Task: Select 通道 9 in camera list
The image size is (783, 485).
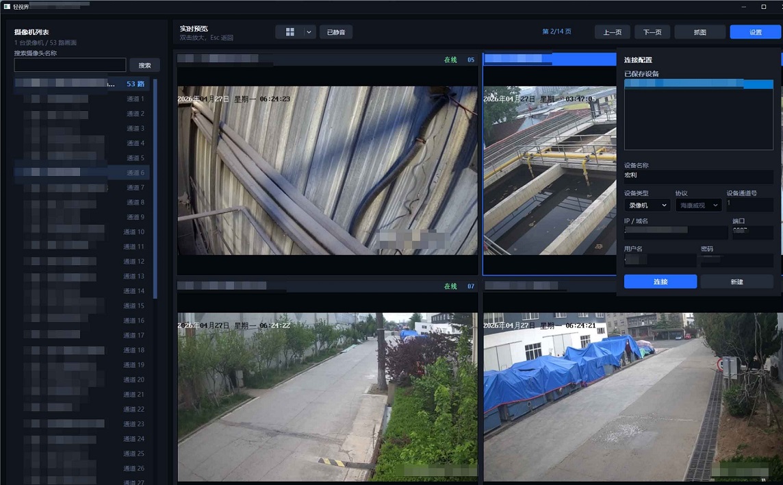Action: click(x=82, y=217)
